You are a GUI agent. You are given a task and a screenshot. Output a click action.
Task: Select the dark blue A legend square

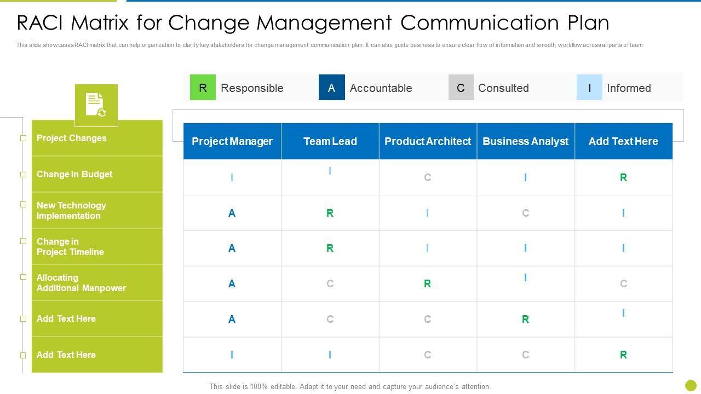pyautogui.click(x=331, y=88)
